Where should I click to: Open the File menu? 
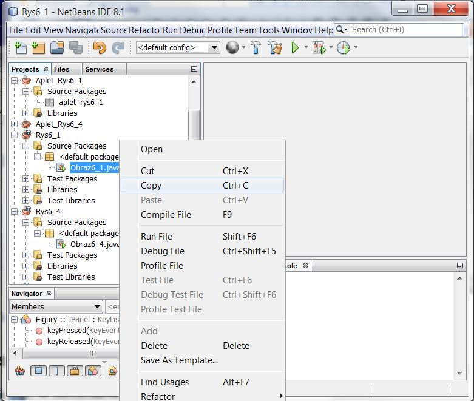click(x=16, y=30)
